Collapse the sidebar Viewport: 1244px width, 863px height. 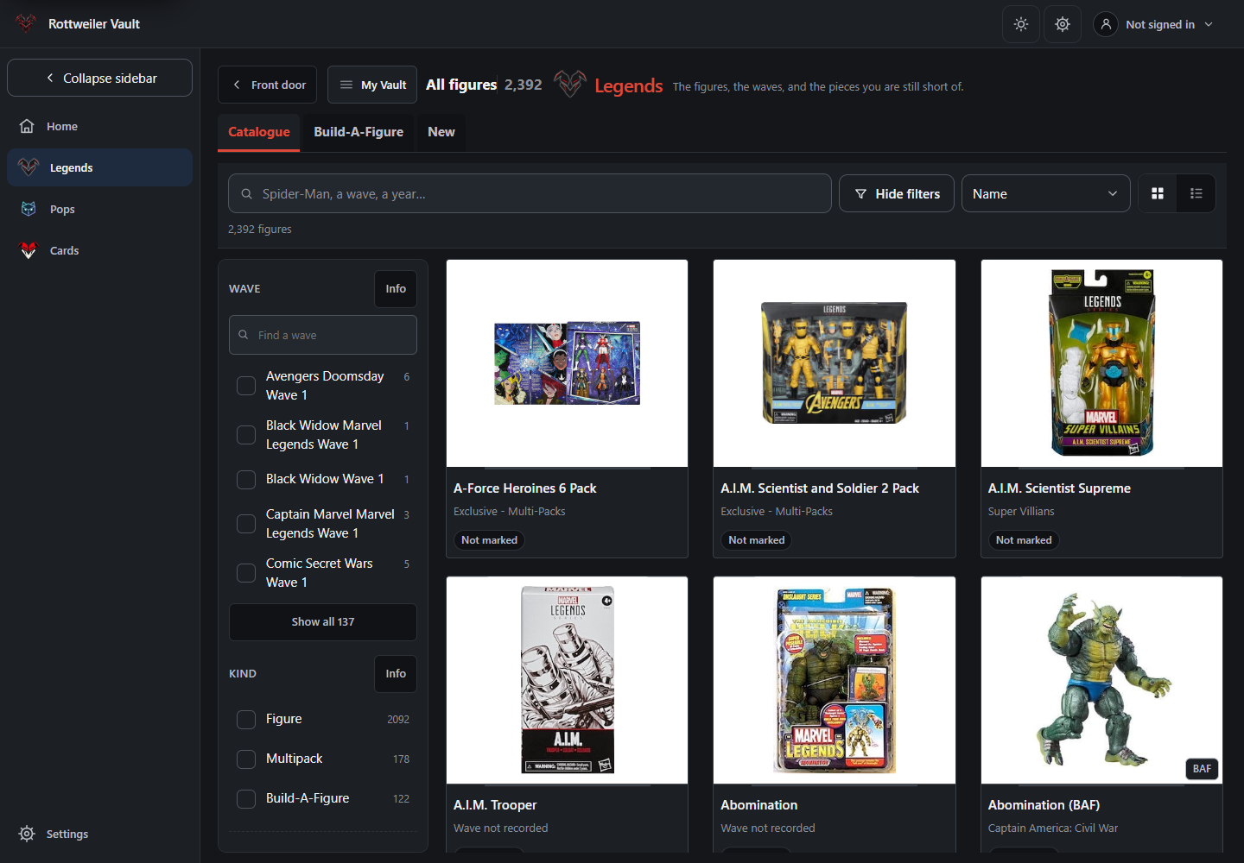point(99,78)
